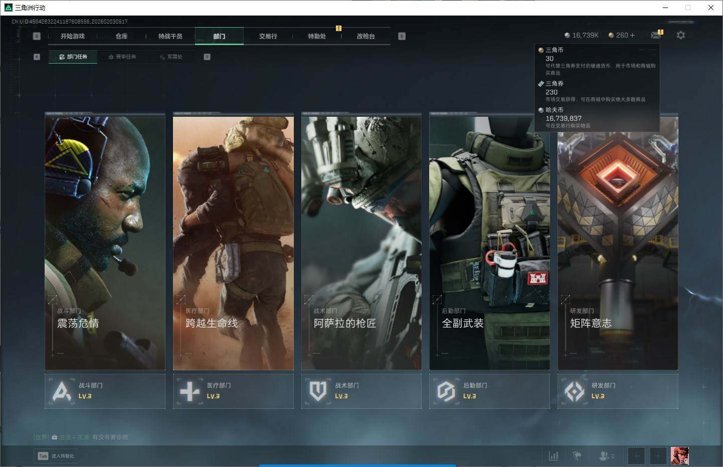Open the friends list icon

coord(606,456)
